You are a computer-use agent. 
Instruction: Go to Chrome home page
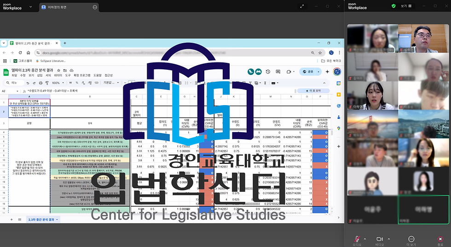[x=28, y=53]
